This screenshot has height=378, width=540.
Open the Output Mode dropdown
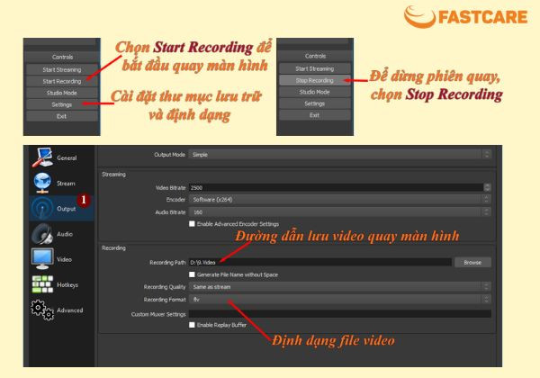(x=339, y=155)
